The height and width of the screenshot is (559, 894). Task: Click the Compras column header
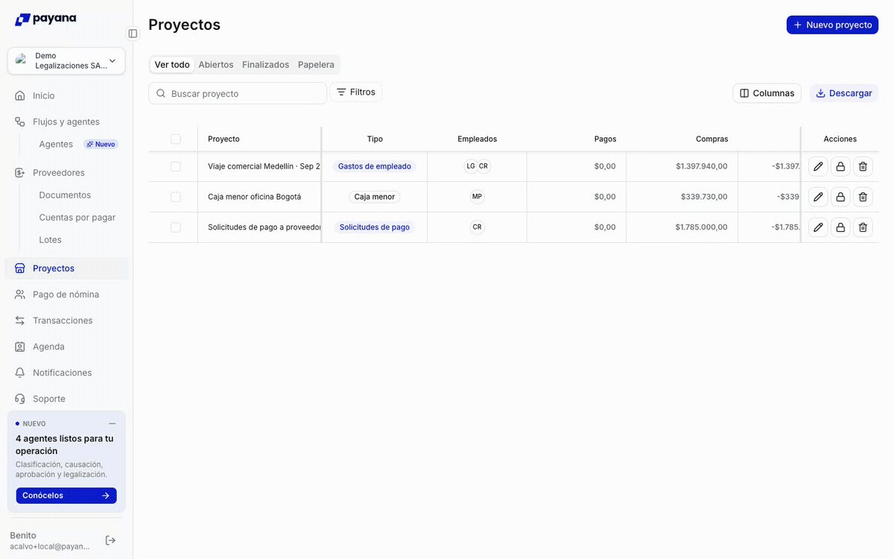coord(711,139)
